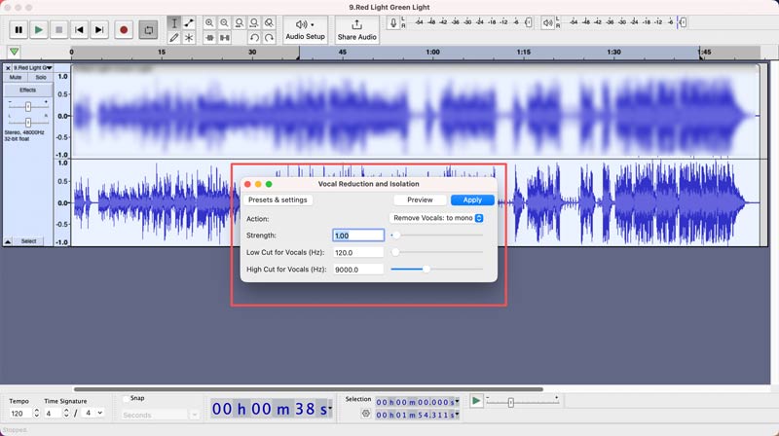Enable the Snap checkbox

126,398
